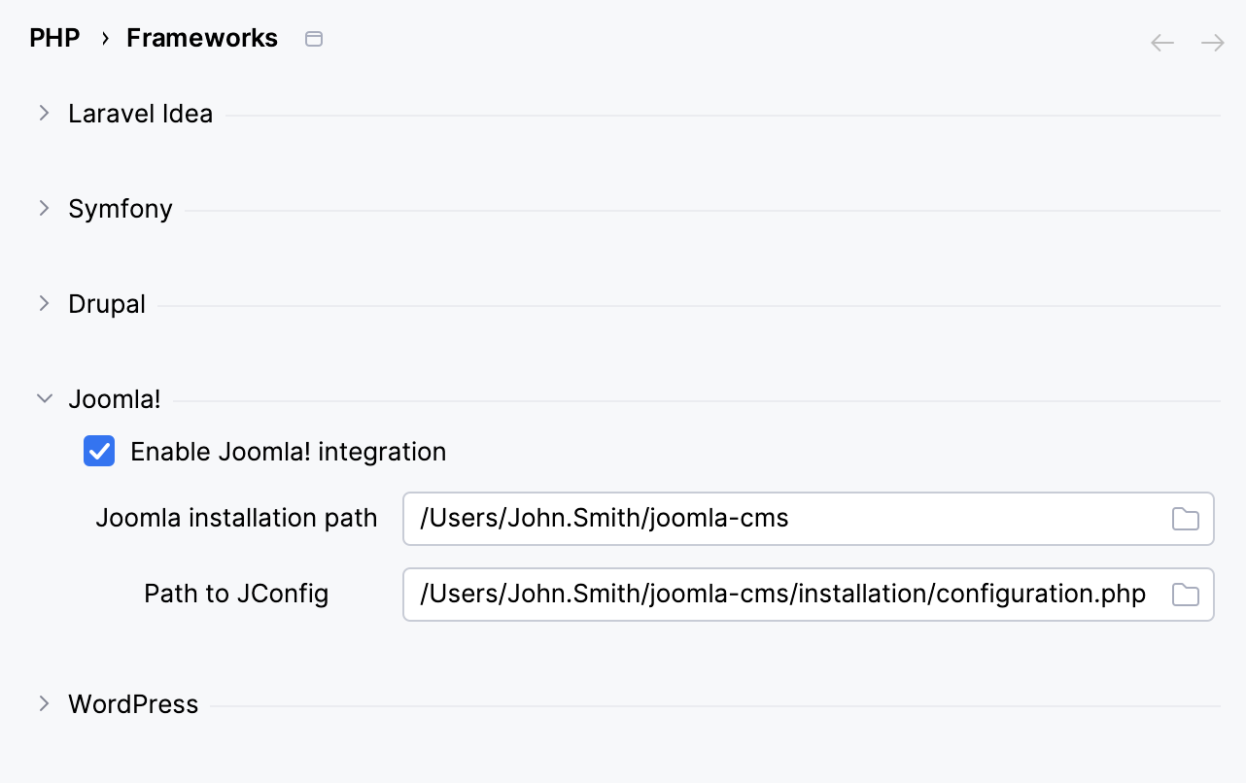The height and width of the screenshot is (783, 1246).
Task: Expand the Symfony section
Action: coord(44,208)
